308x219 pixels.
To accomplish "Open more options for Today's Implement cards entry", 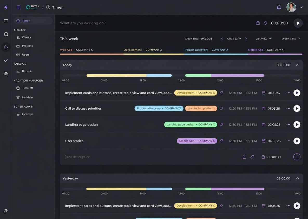I will coord(288,93).
